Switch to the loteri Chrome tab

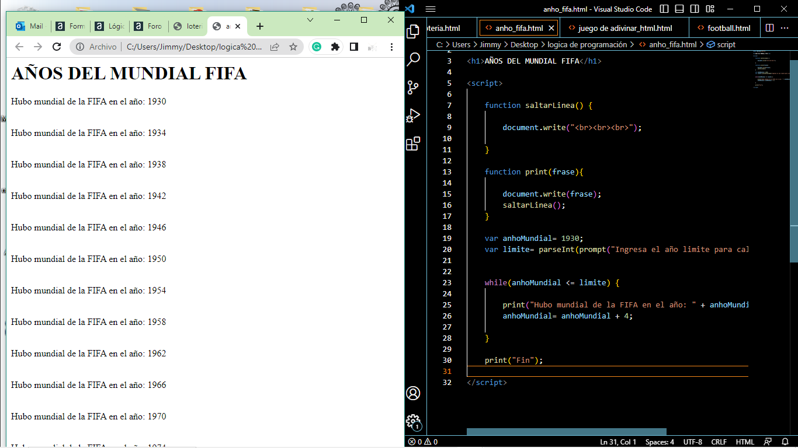188,26
